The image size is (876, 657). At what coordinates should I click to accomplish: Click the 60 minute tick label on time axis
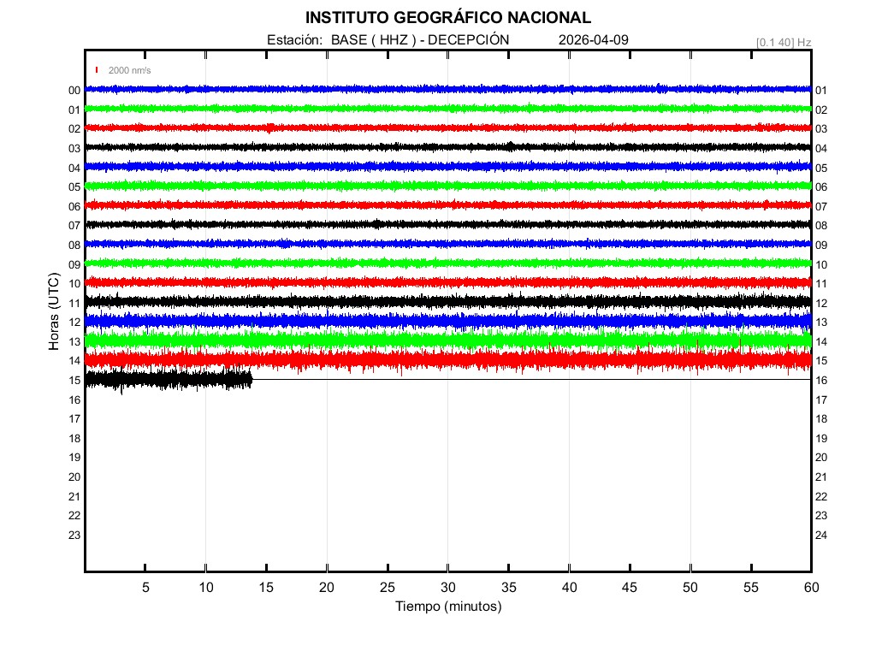tap(810, 588)
